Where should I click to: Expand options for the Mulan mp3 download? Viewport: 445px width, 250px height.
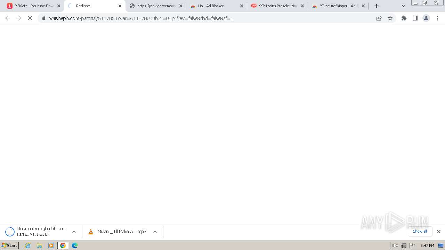click(155, 232)
